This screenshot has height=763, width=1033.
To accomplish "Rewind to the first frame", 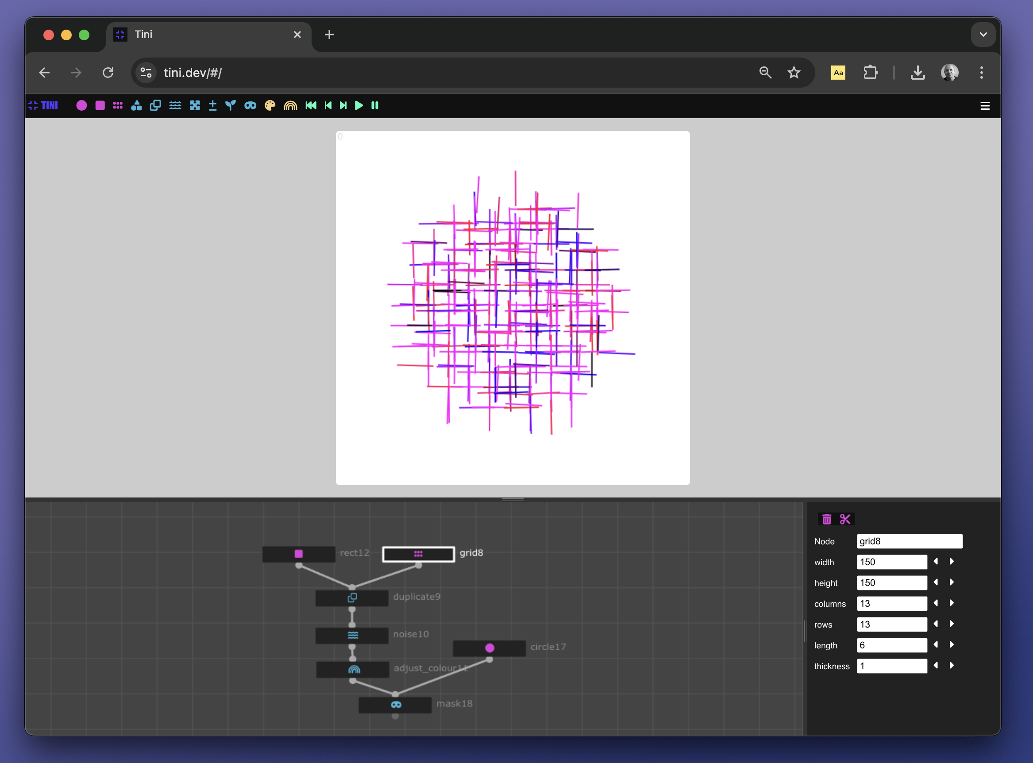I will tap(310, 105).
